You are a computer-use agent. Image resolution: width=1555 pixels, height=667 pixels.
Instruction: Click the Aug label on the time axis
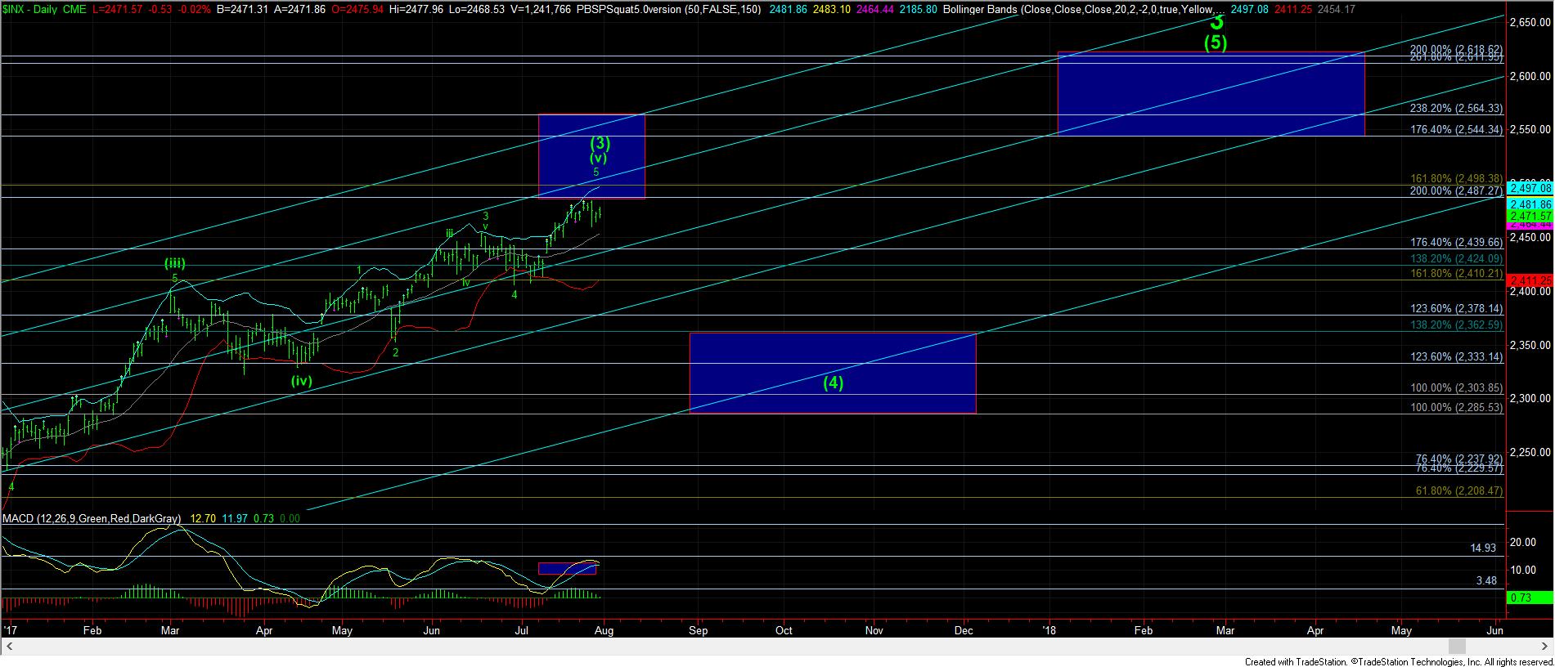(x=604, y=631)
